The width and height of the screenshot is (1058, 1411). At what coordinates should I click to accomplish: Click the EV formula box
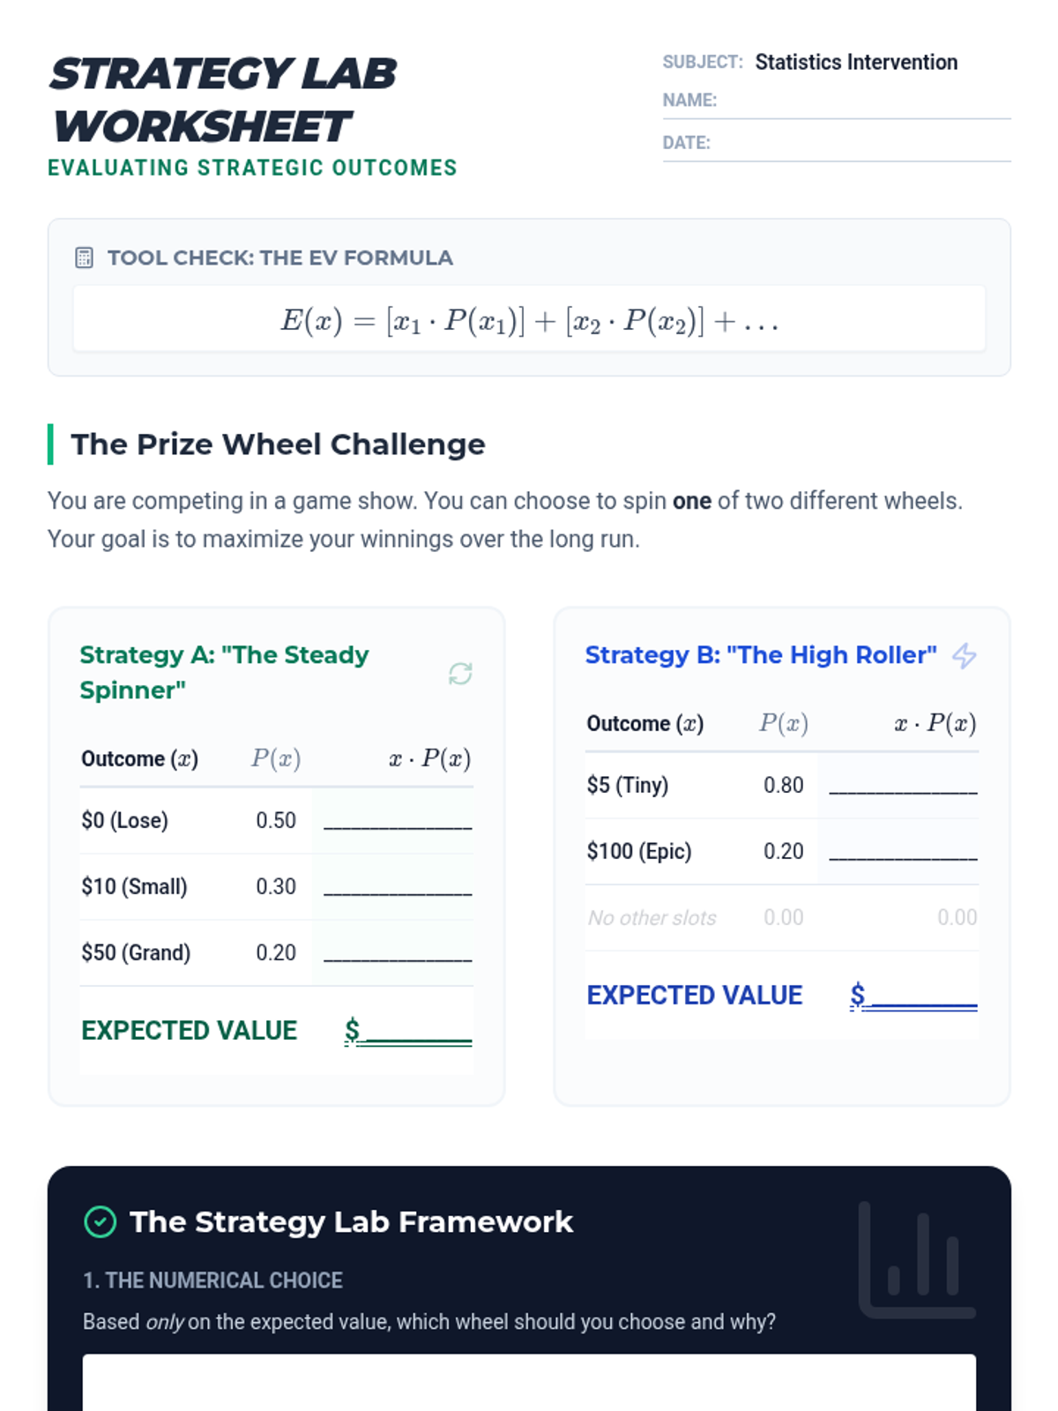click(x=529, y=319)
